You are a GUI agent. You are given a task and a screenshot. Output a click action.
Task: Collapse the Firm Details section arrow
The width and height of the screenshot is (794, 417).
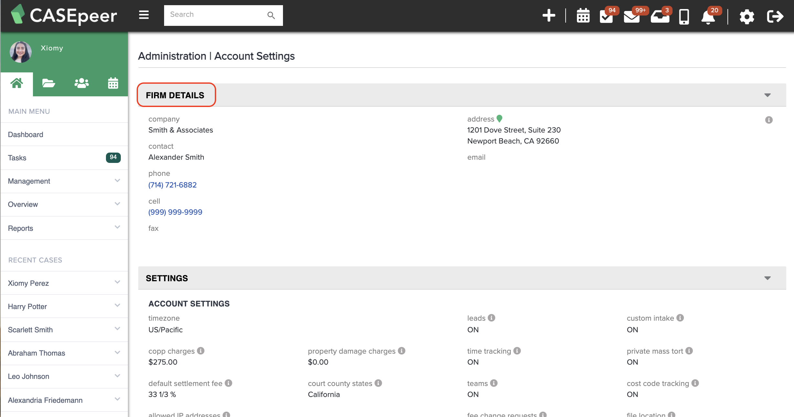tap(768, 95)
